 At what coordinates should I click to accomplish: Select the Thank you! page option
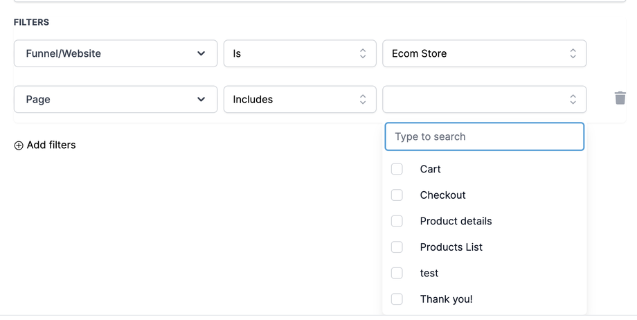446,299
